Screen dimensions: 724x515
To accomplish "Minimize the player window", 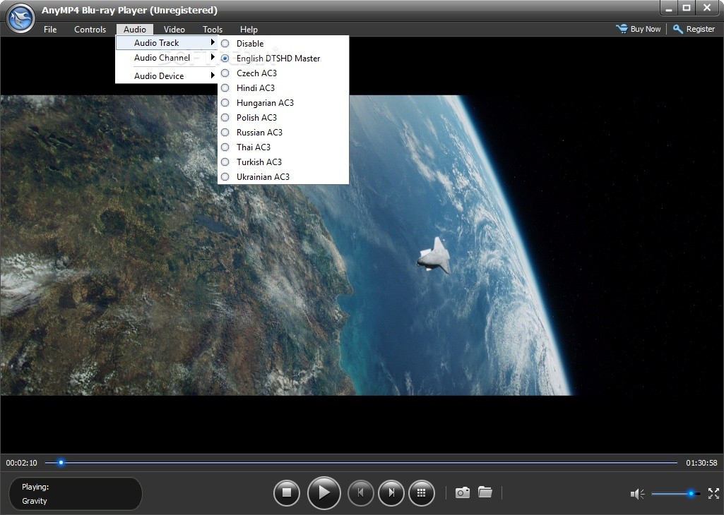I will [x=669, y=8].
